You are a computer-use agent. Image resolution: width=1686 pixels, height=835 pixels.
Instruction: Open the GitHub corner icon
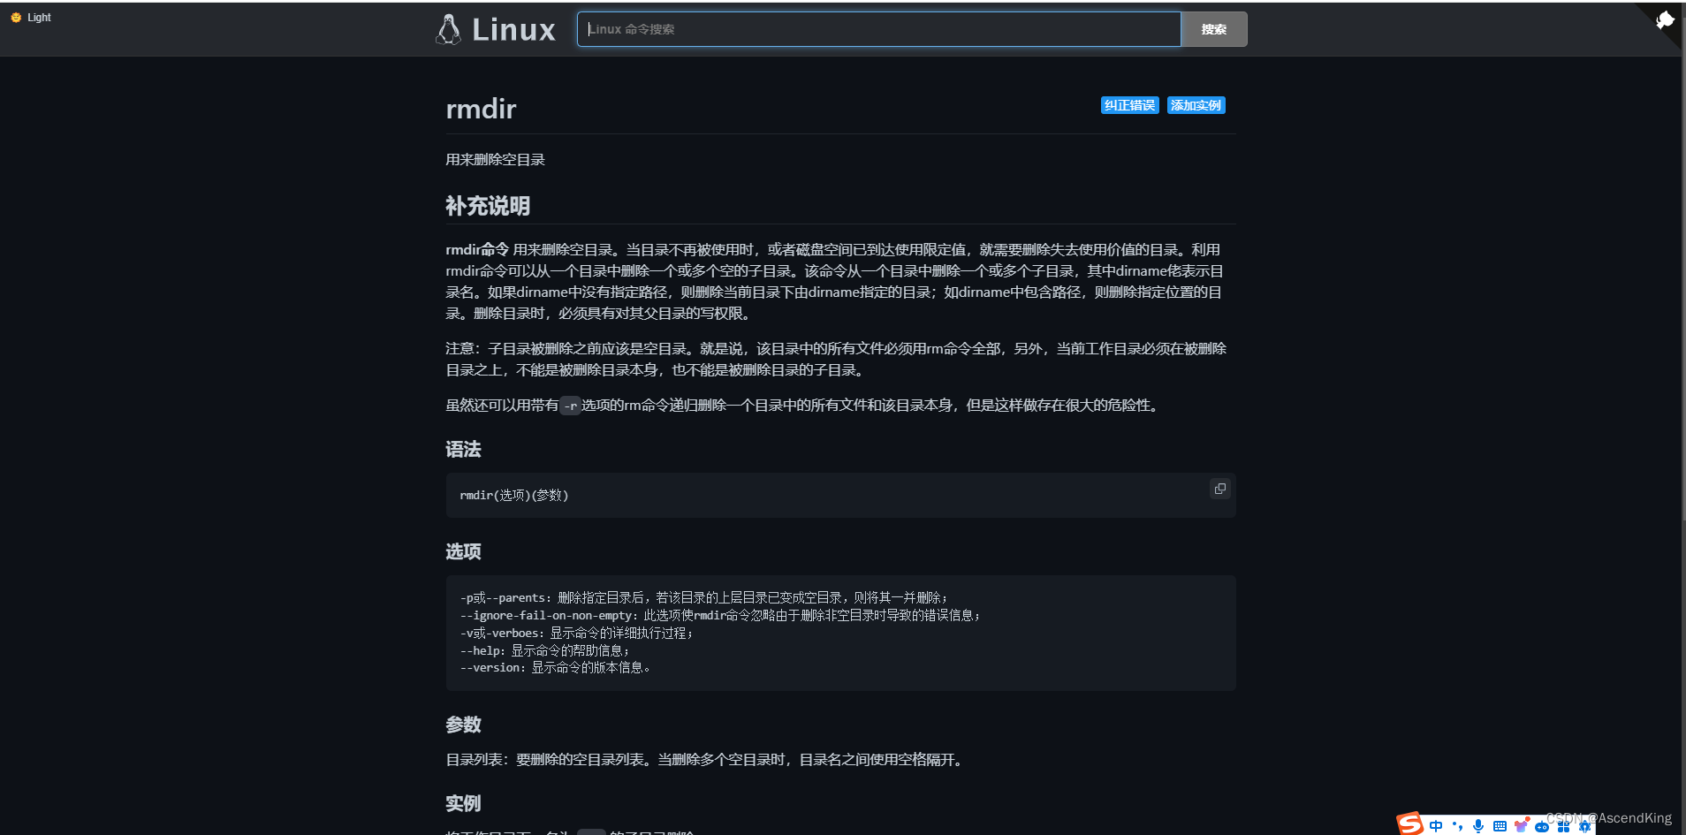point(1664,19)
